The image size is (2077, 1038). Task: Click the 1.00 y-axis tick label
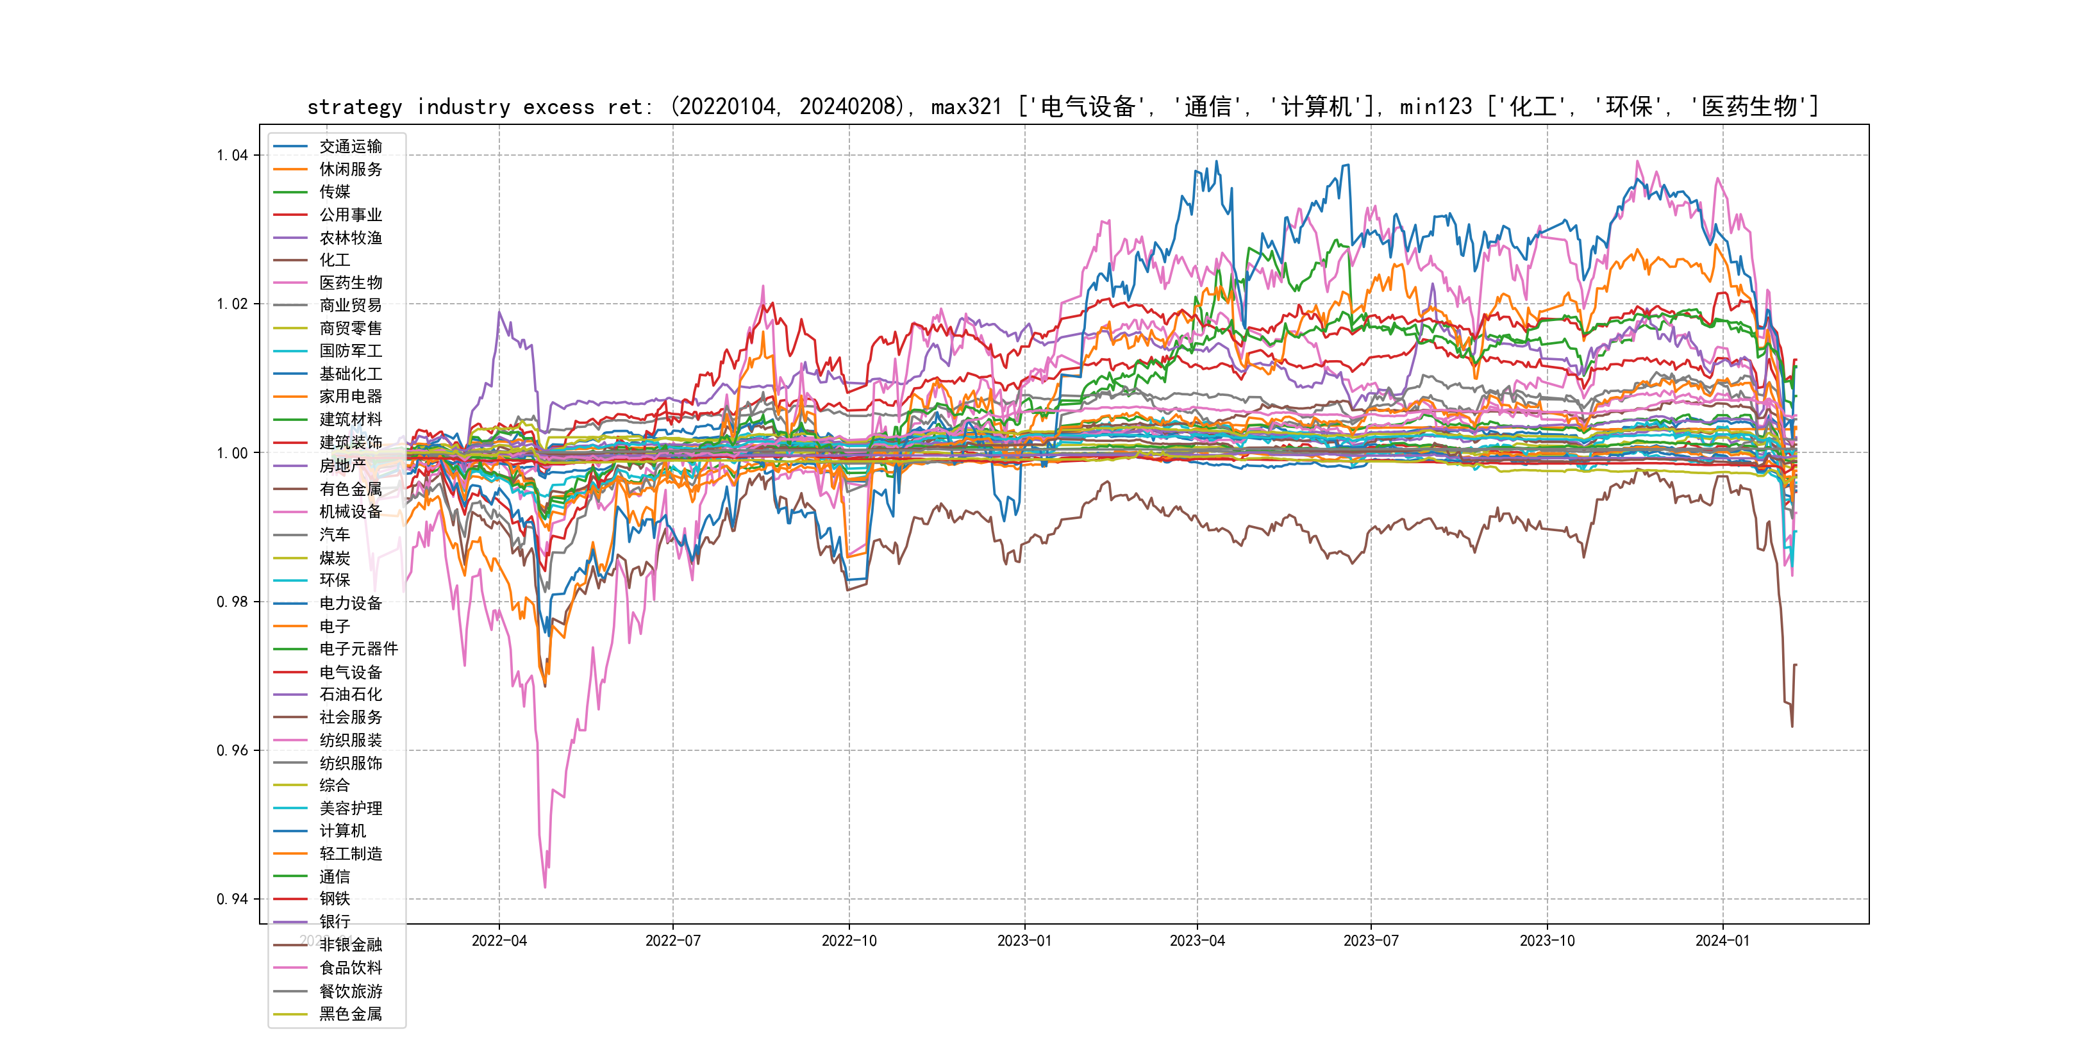click(232, 453)
